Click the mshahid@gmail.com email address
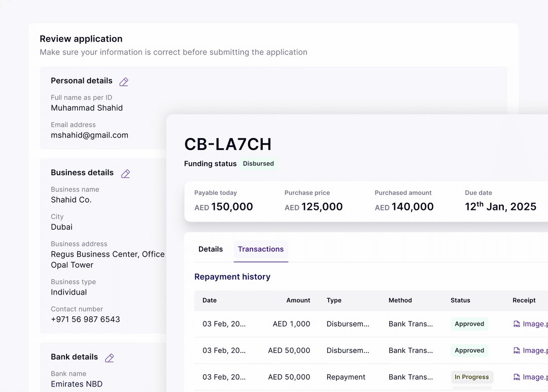 click(x=89, y=135)
